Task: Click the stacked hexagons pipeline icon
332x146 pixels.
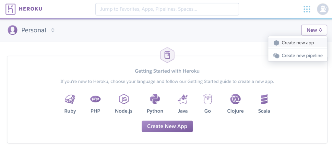Action: [276, 56]
